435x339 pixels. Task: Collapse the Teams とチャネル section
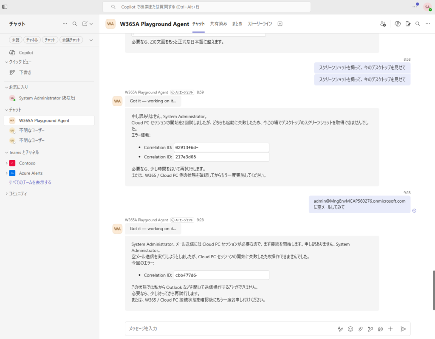pos(6,153)
